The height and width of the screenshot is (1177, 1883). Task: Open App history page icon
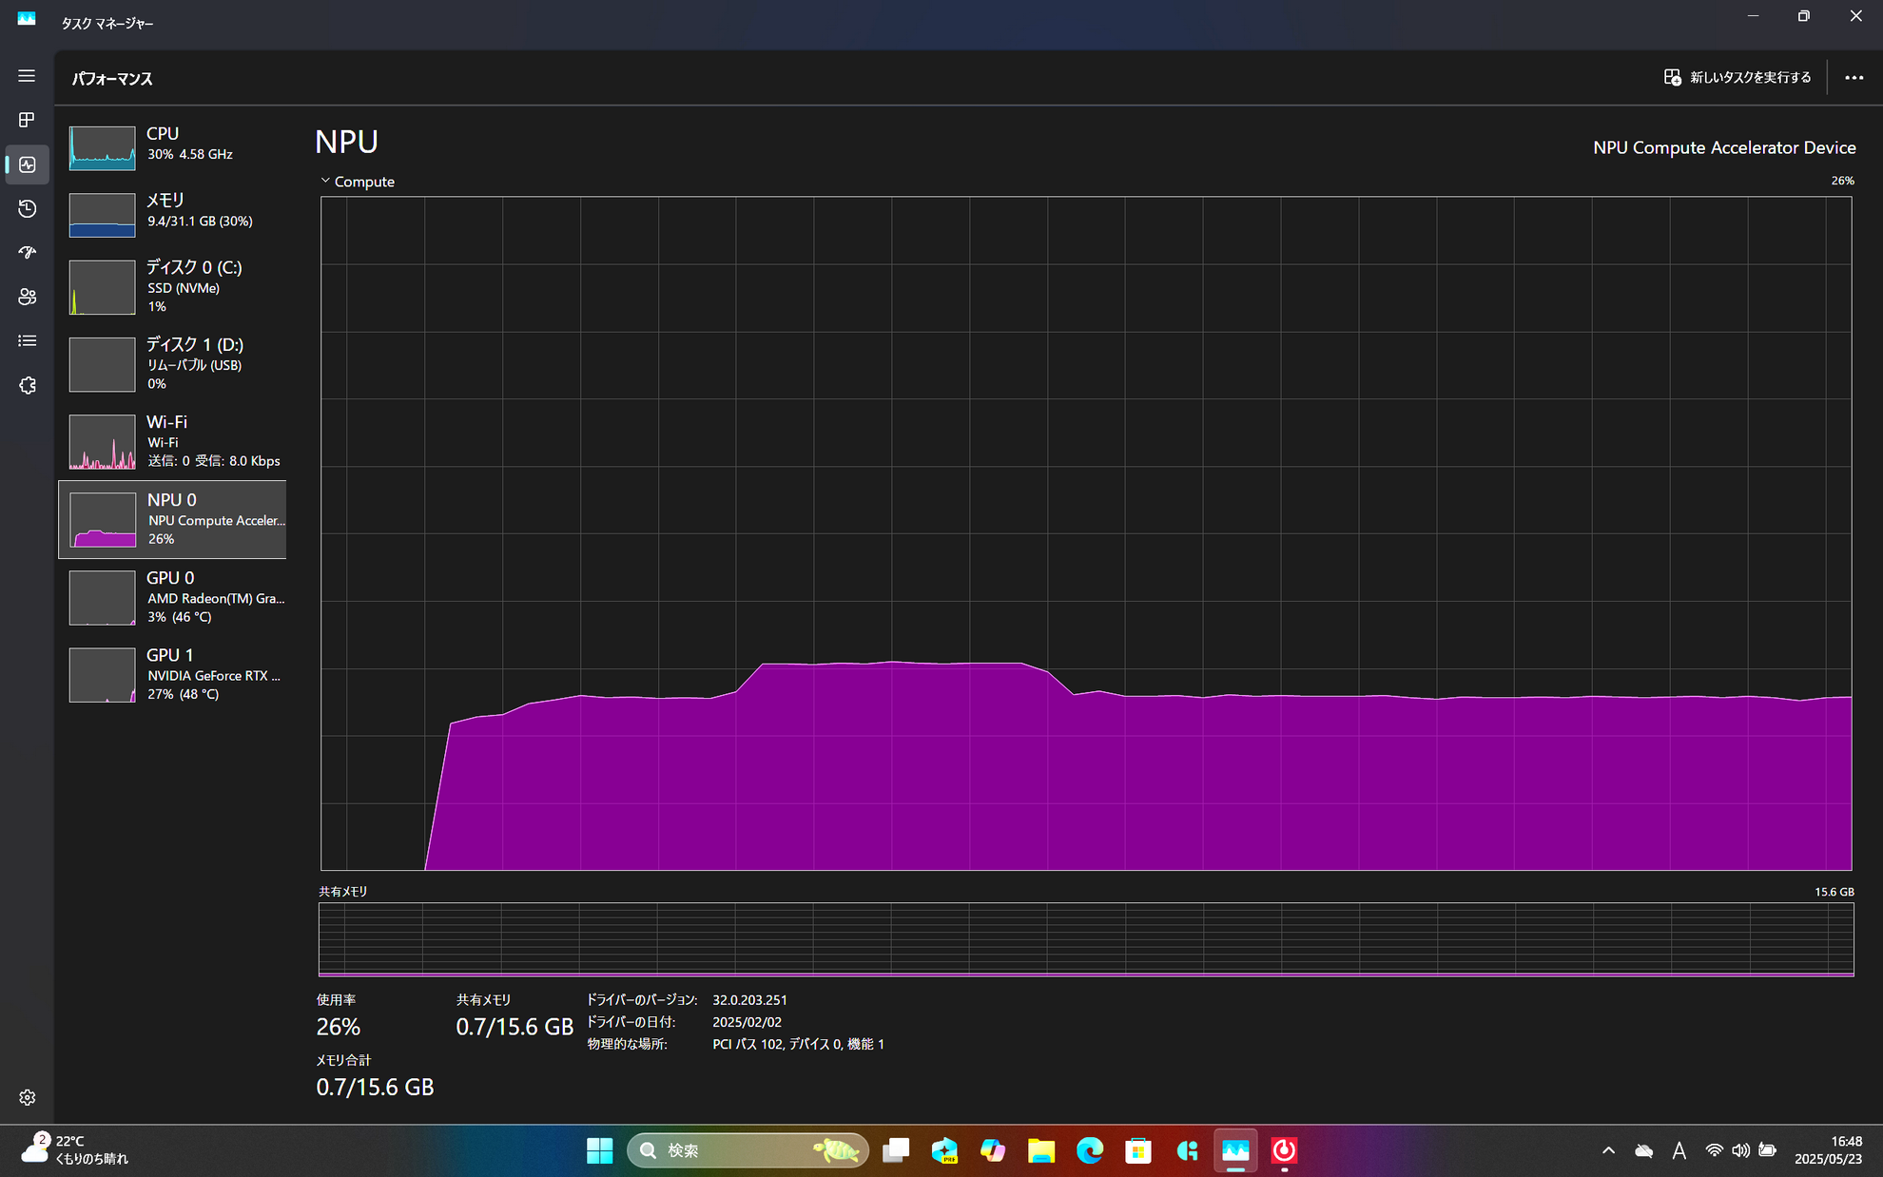click(x=27, y=208)
